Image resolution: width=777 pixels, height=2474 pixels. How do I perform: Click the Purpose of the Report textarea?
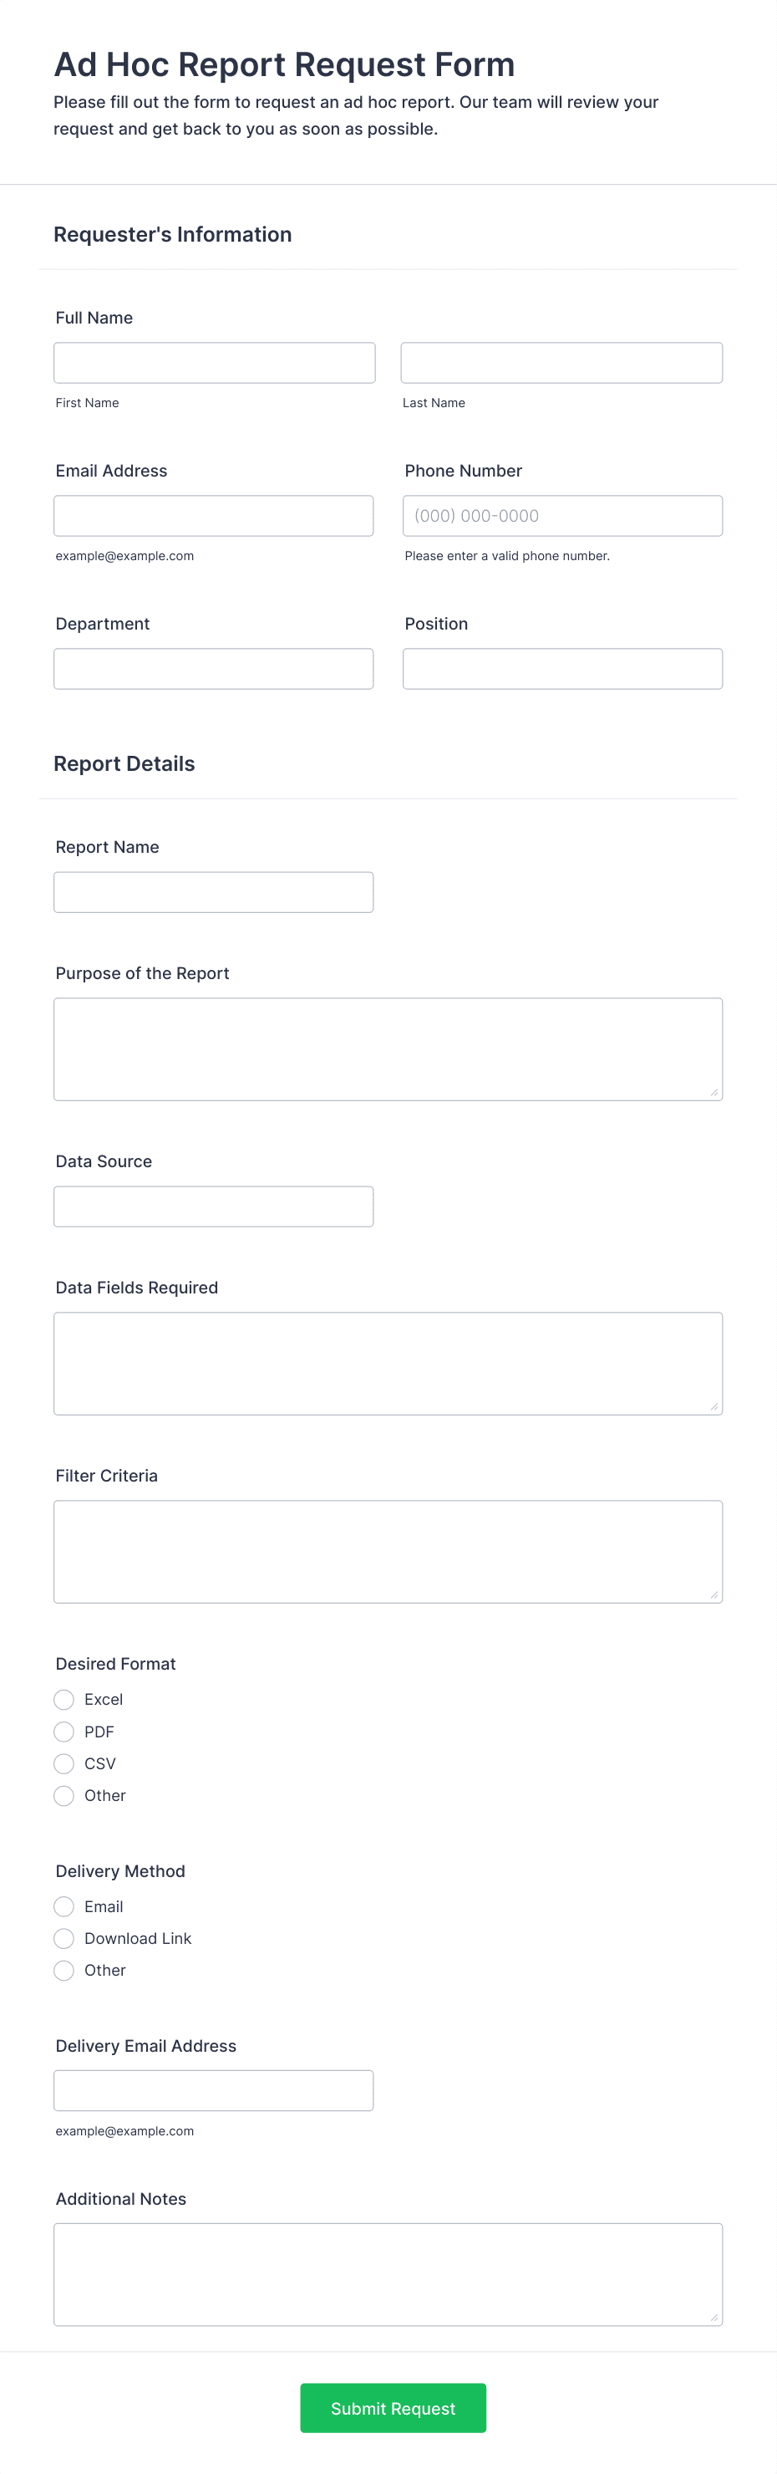tap(388, 1047)
